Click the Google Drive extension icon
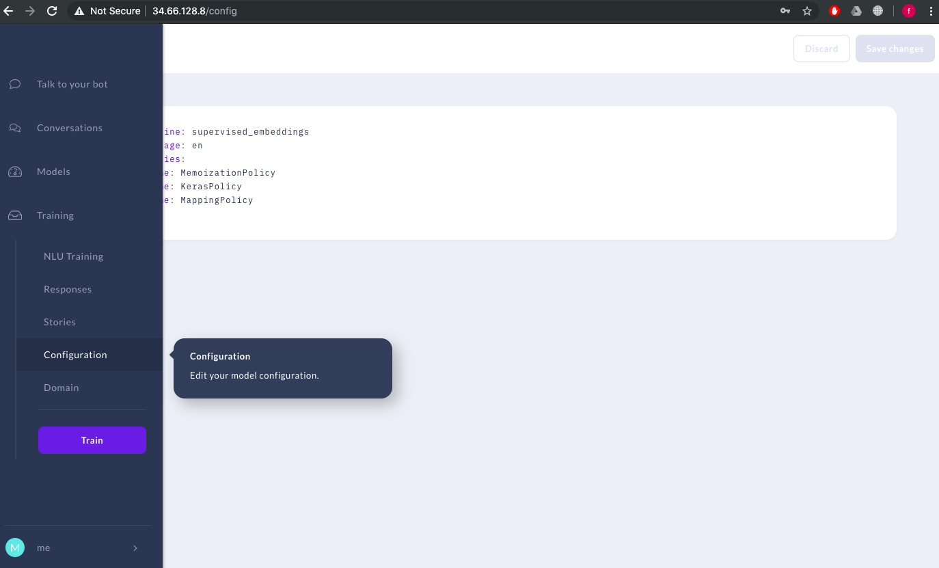The width and height of the screenshot is (939, 568). pos(856,11)
